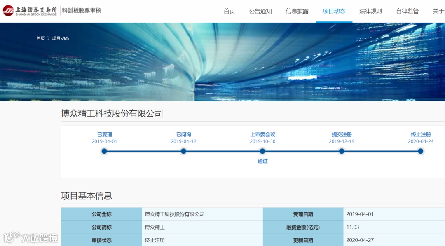Click the date 2020-04-24 on the timeline
The height and width of the screenshot is (246, 445).
421,141
